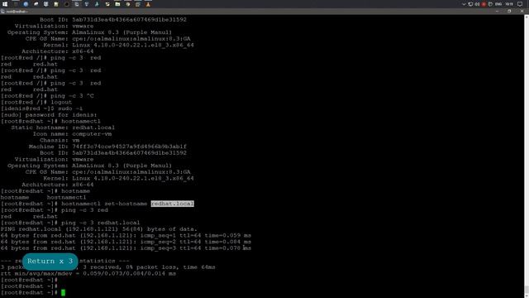Image resolution: width=529 pixels, height=298 pixels.
Task: Click the shield icon in system tray
Action: tap(490, 4)
